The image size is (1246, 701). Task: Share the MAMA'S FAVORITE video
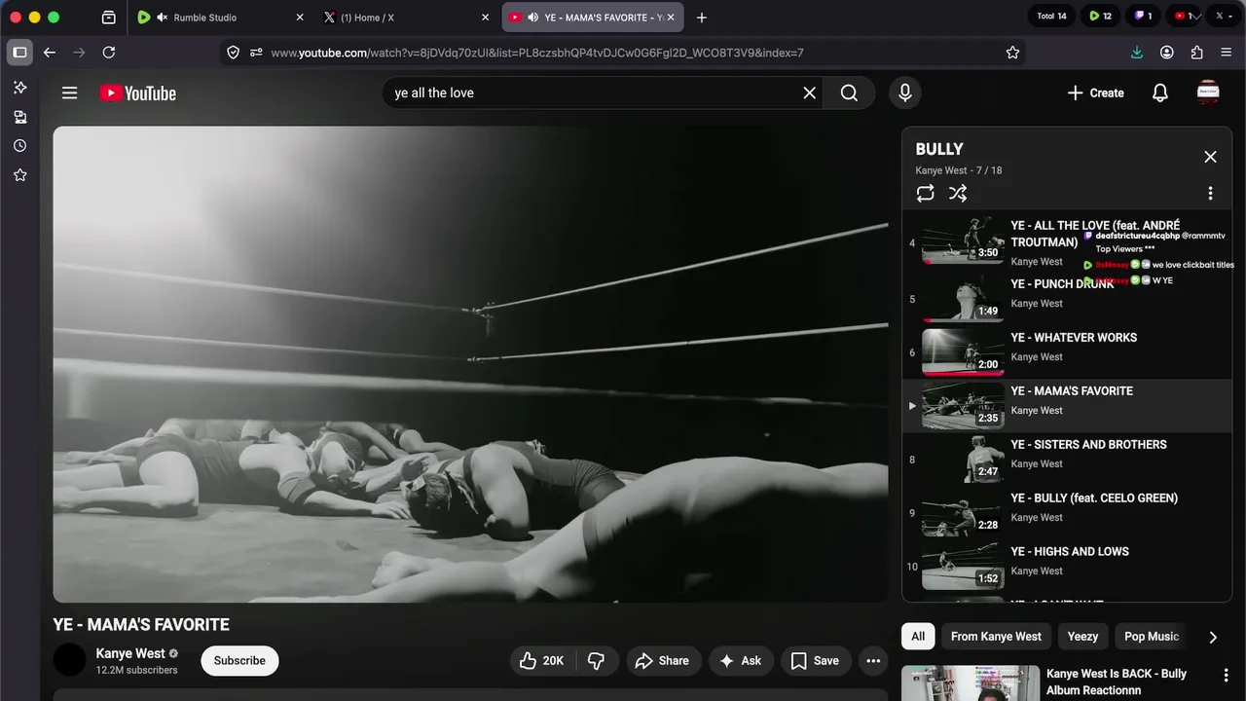coord(662,661)
